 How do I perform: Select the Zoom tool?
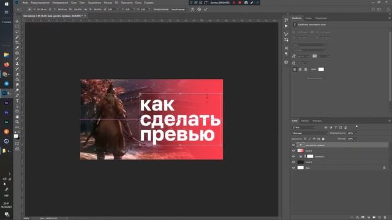(x=17, y=122)
